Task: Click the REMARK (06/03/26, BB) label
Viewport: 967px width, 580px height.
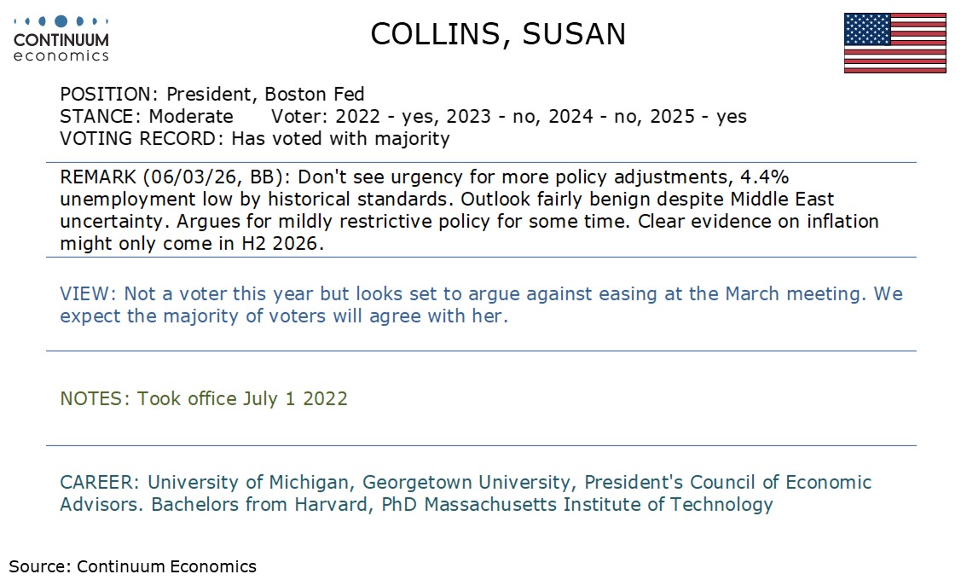Action: pyautogui.click(x=175, y=177)
